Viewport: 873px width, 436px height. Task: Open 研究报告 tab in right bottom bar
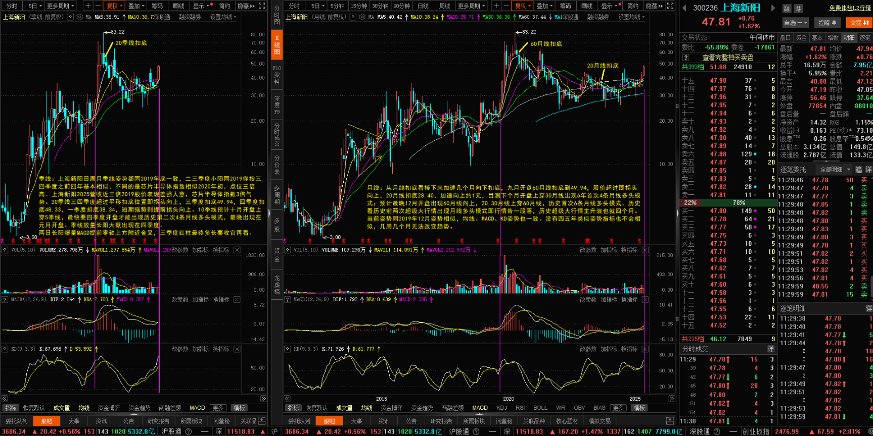pyautogui.click(x=441, y=421)
